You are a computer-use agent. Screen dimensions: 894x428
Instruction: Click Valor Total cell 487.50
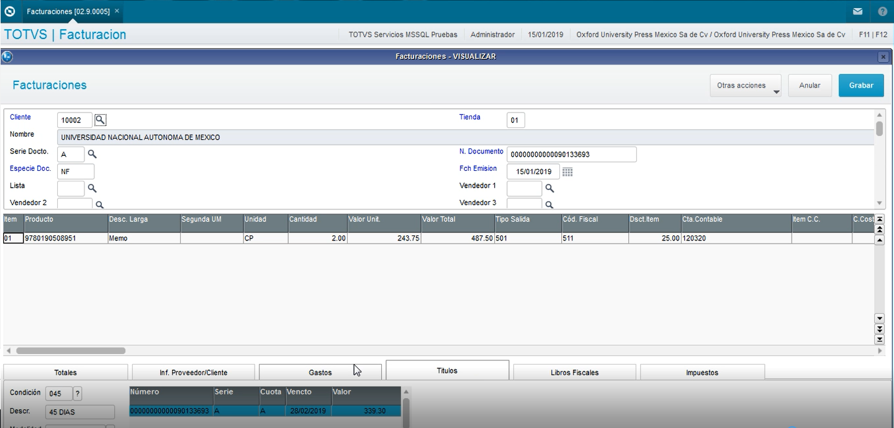[458, 238]
